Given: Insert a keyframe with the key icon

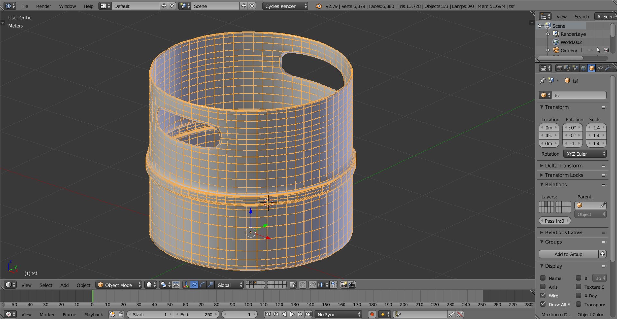Looking at the screenshot, I should point(452,314).
